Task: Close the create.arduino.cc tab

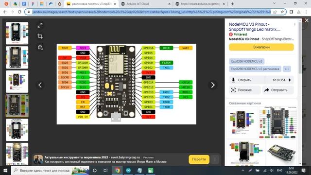Action: tap(224, 4)
